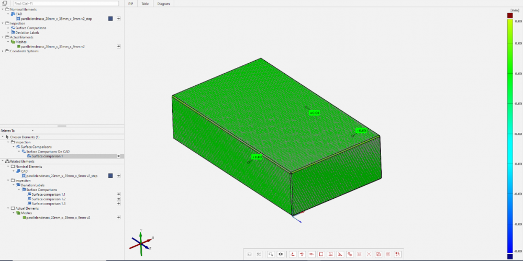The image size is (523, 261).
Task: Click the blue color swatch of top CAD file
Action: (x=110, y=18)
